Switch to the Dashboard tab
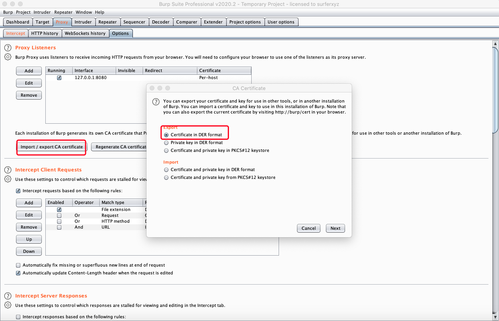The image size is (499, 321). click(18, 22)
